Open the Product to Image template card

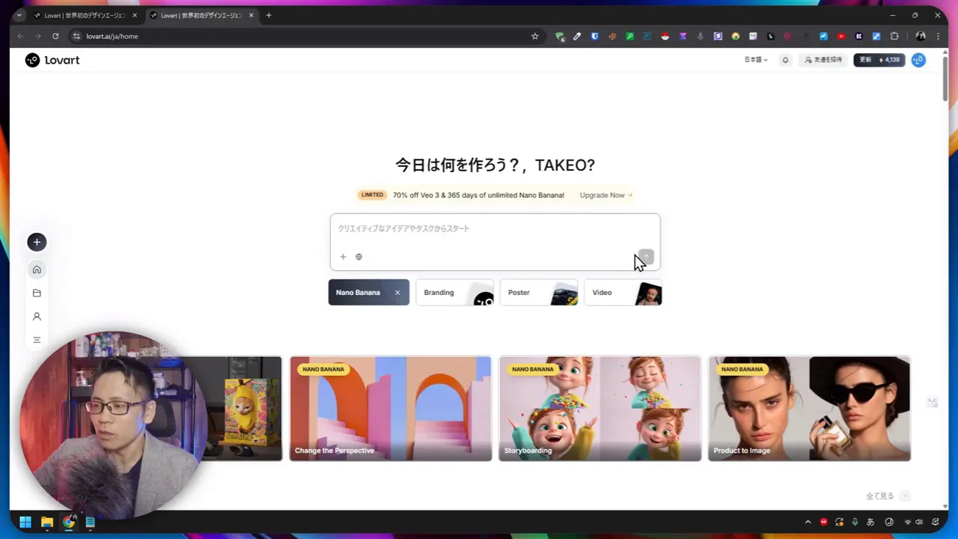[x=810, y=409]
